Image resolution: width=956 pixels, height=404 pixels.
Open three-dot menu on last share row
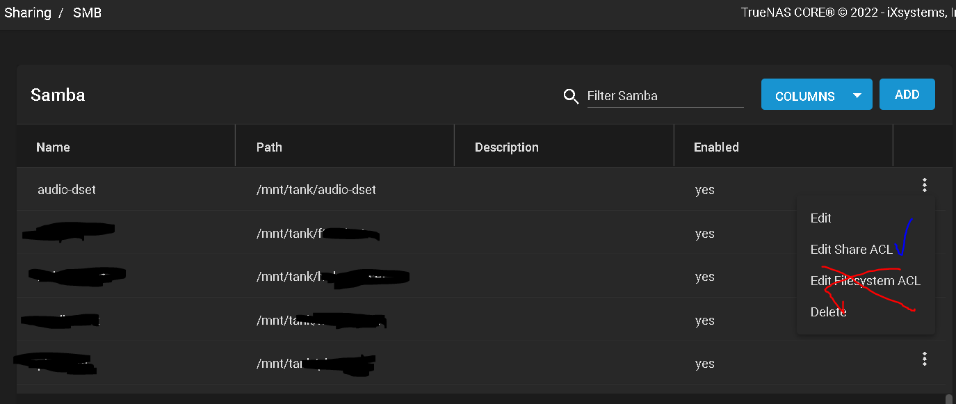pyautogui.click(x=924, y=359)
